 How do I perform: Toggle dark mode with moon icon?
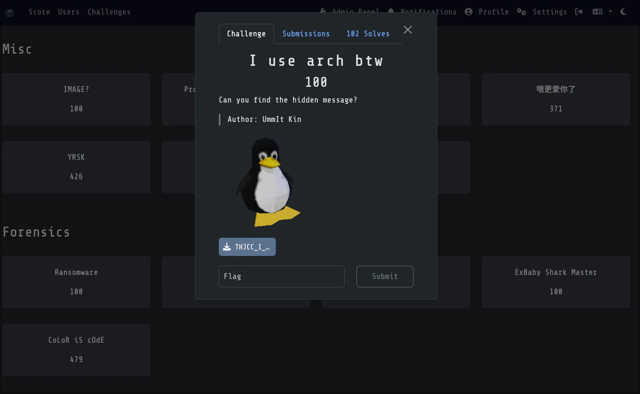coord(623,12)
